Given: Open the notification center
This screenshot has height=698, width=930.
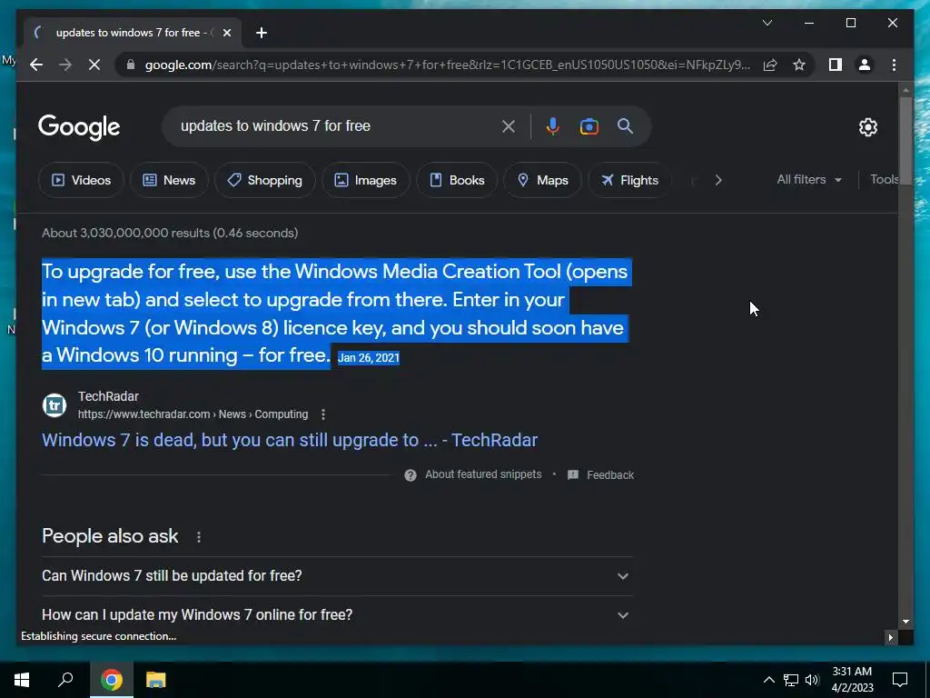Looking at the screenshot, I should [x=900, y=680].
